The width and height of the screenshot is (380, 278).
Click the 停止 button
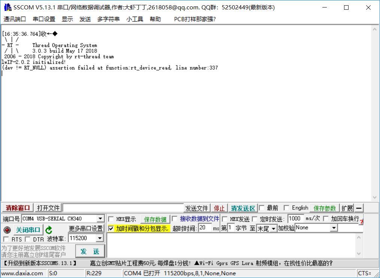[219, 208]
